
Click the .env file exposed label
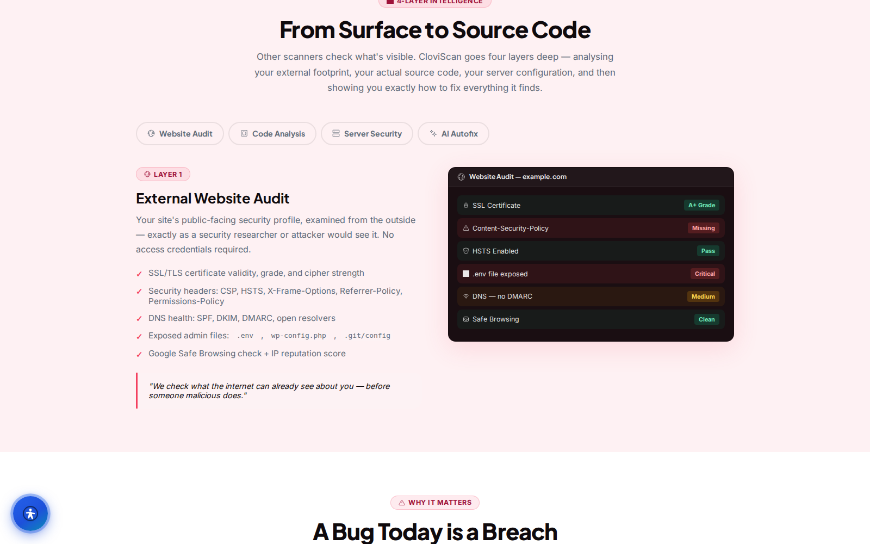(500, 274)
